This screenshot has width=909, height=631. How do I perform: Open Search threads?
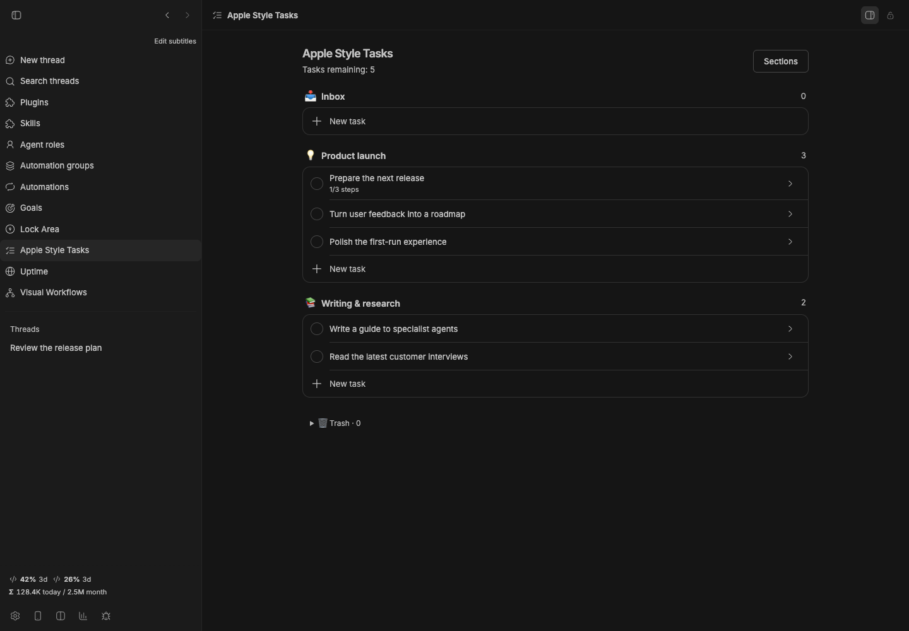click(101, 81)
